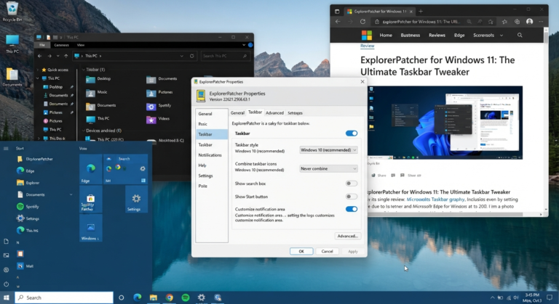The height and width of the screenshot is (304, 559).
Task: Click the clock in system tray
Action: point(531,297)
